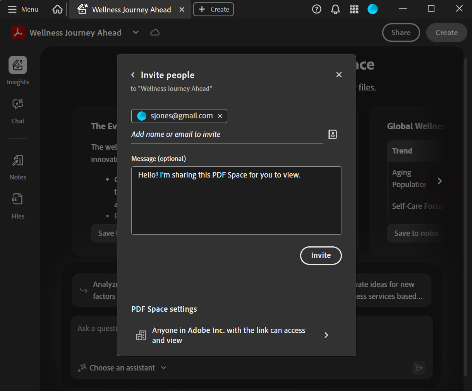
Task: Open the notifications bell
Action: tap(335, 9)
